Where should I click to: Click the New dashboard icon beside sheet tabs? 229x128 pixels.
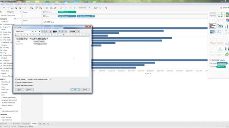44,124
